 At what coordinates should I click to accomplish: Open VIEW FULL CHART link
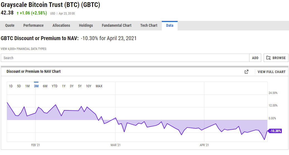click(271, 72)
